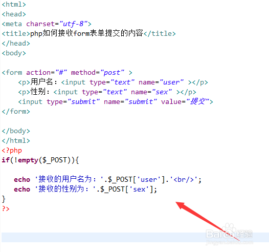Click the if(!empty($_POST)){ line
The image size is (269, 252).
[x=40, y=160]
